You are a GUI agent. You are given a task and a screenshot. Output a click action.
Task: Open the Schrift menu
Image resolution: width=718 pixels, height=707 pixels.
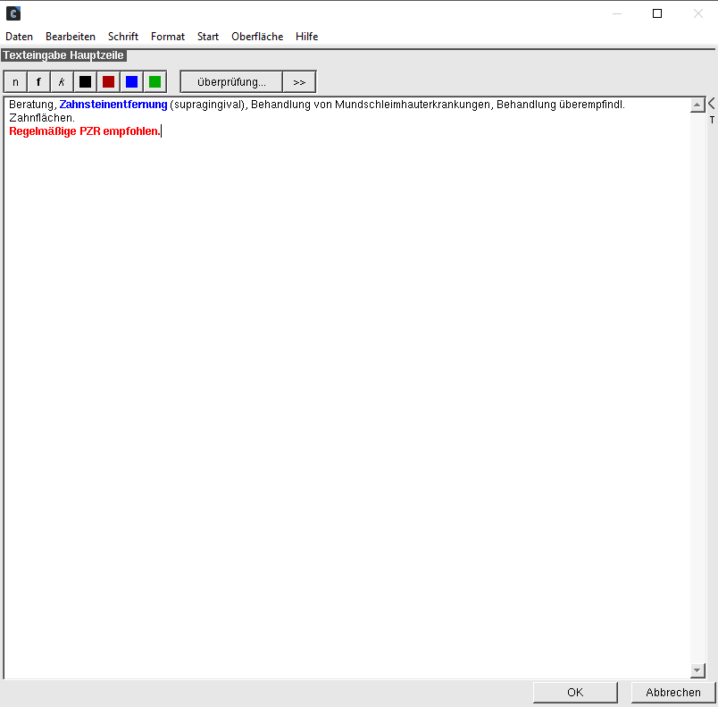pyautogui.click(x=123, y=36)
